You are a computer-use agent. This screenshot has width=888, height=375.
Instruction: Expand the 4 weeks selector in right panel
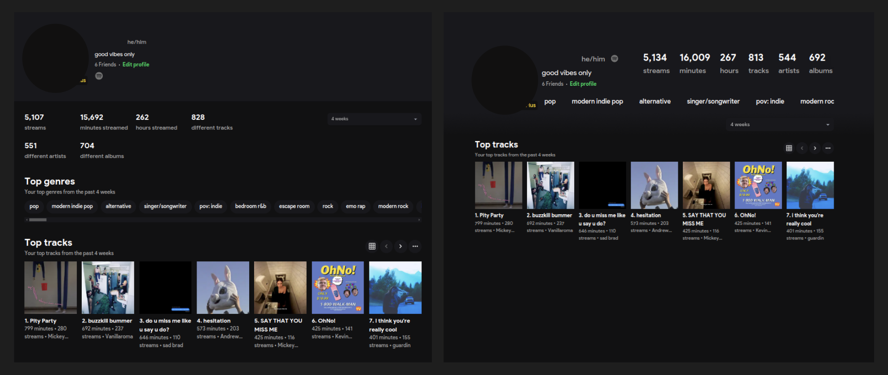(x=780, y=124)
